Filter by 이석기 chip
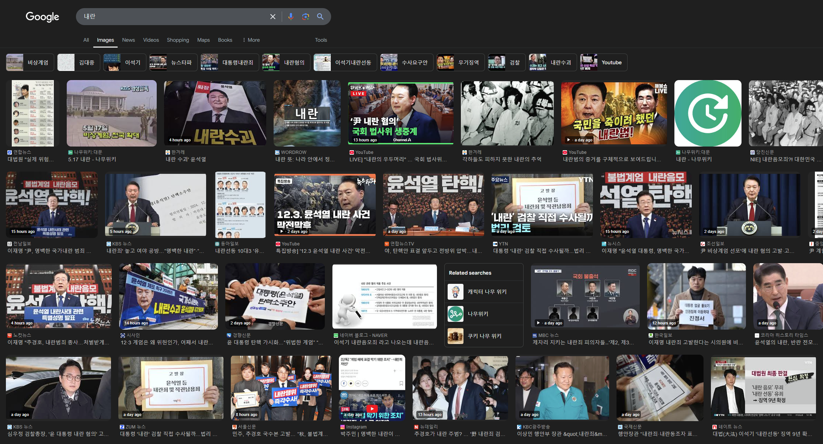 click(x=124, y=62)
